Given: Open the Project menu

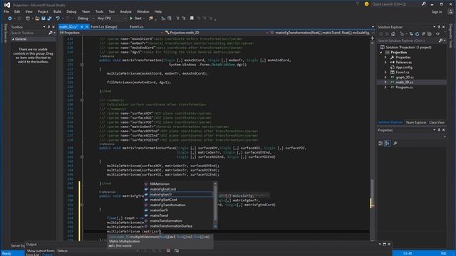Looking at the screenshot, I should (43, 11).
